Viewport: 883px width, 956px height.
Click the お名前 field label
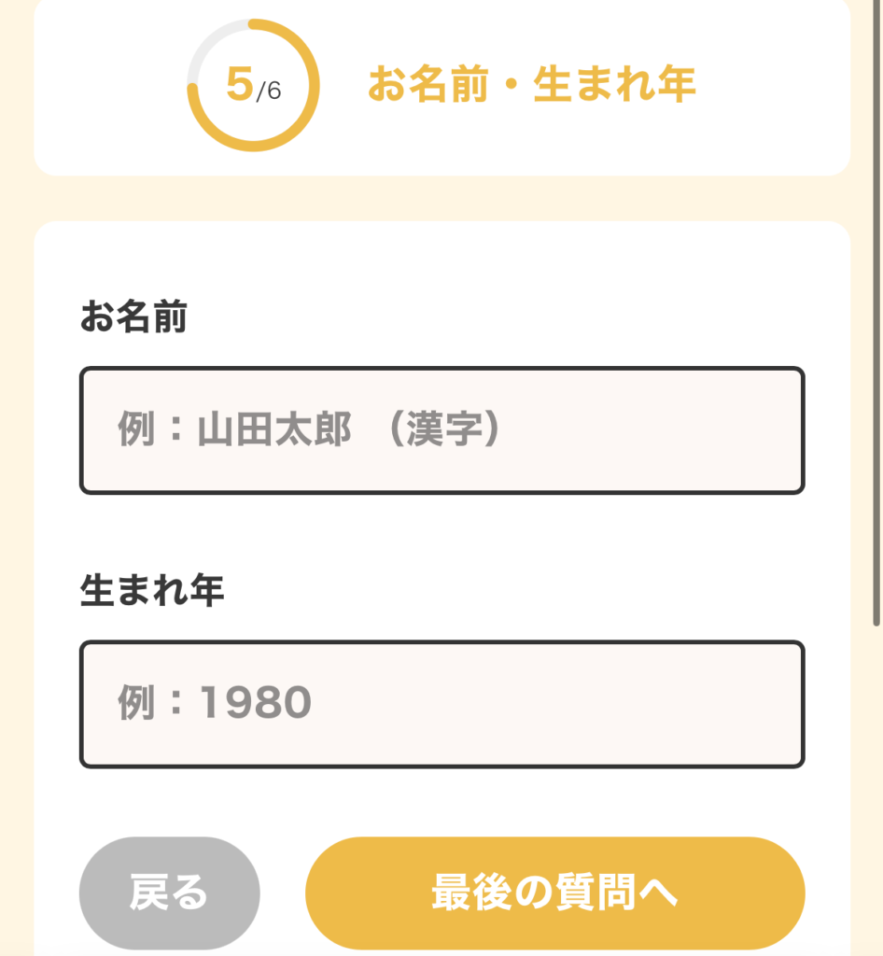coord(133,317)
